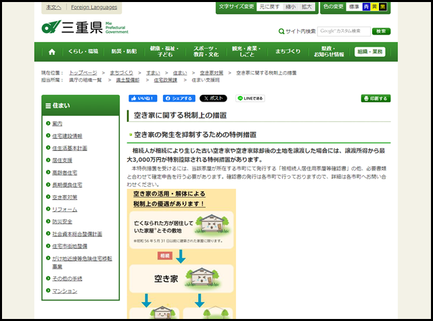Select the yellow (黄) color scheme swatch
This screenshot has height=321, width=433.
[x=374, y=7]
